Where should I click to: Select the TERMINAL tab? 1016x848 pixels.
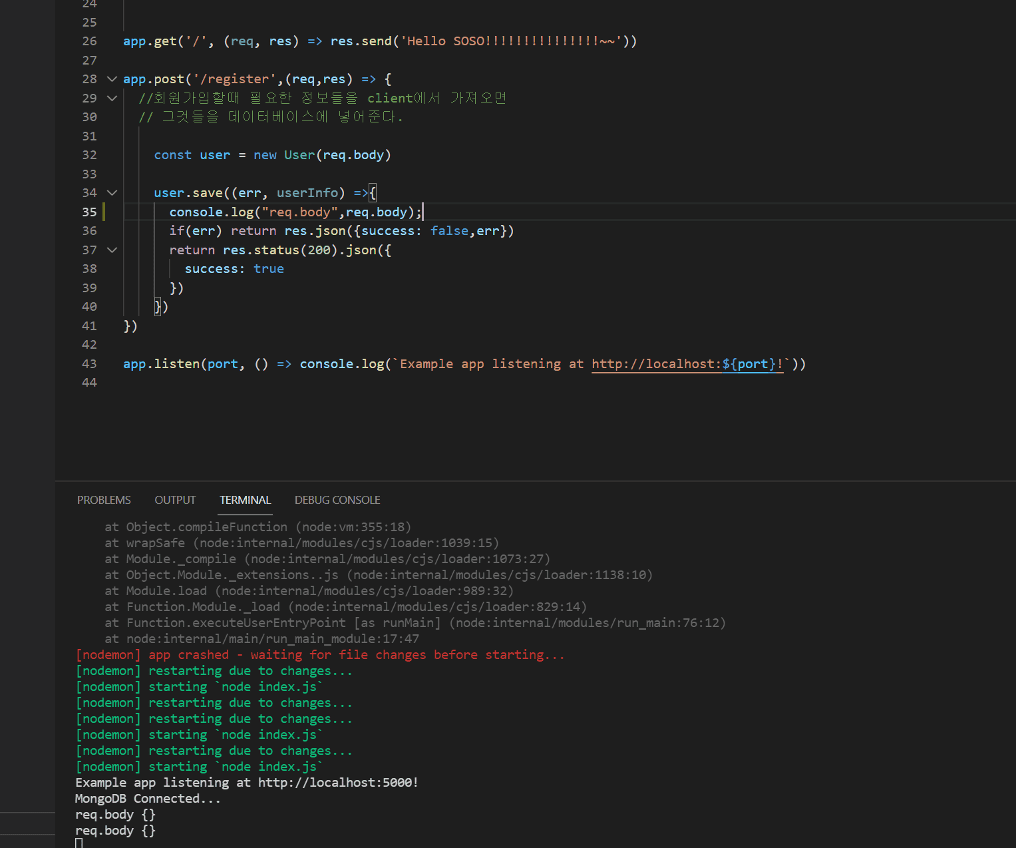point(245,500)
